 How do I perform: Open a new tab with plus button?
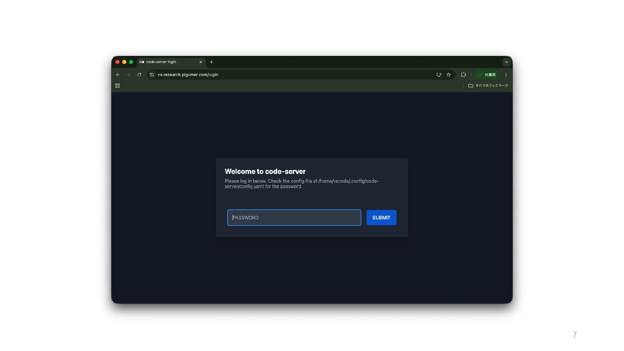211,62
